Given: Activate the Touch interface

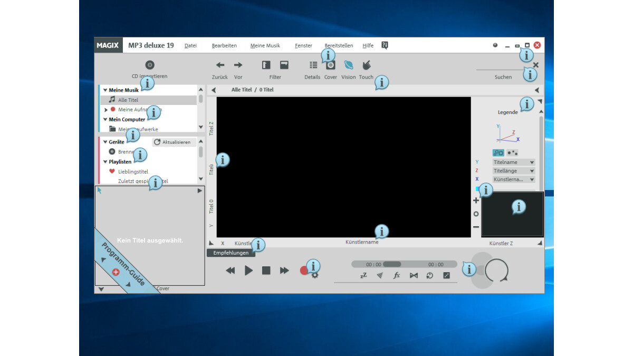Looking at the screenshot, I should click(x=366, y=64).
